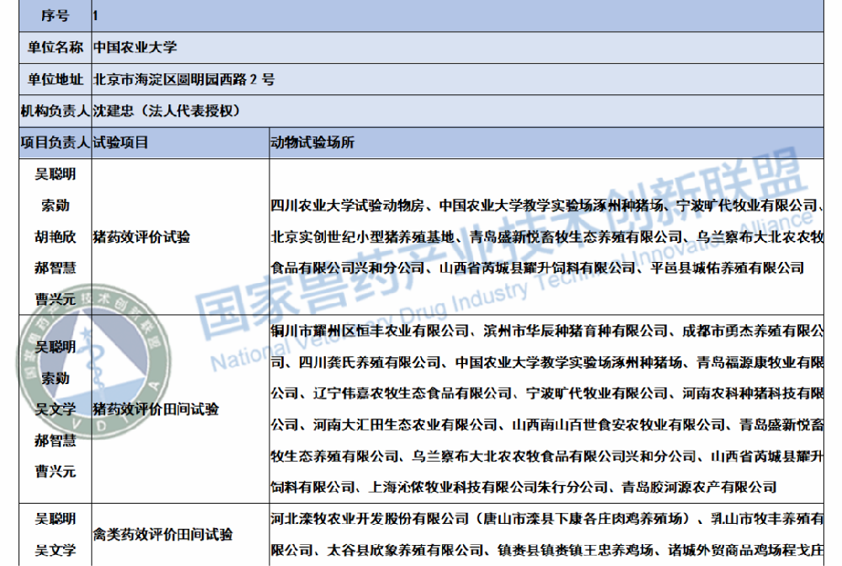Click the 猪药效评价田间试验 project cell

[180, 409]
